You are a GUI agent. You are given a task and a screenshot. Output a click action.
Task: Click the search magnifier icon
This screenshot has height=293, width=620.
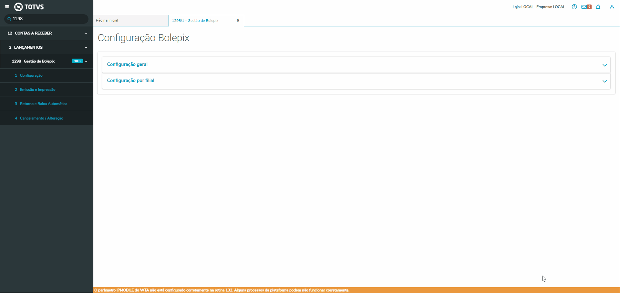pos(9,19)
